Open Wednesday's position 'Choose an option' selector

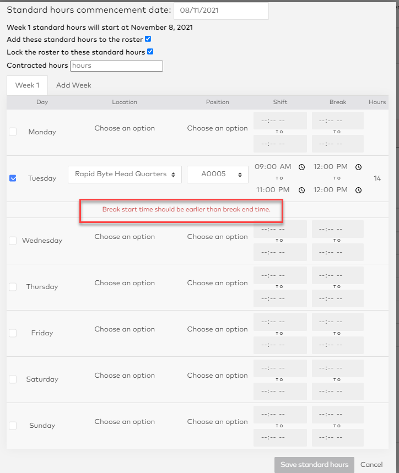[217, 236]
